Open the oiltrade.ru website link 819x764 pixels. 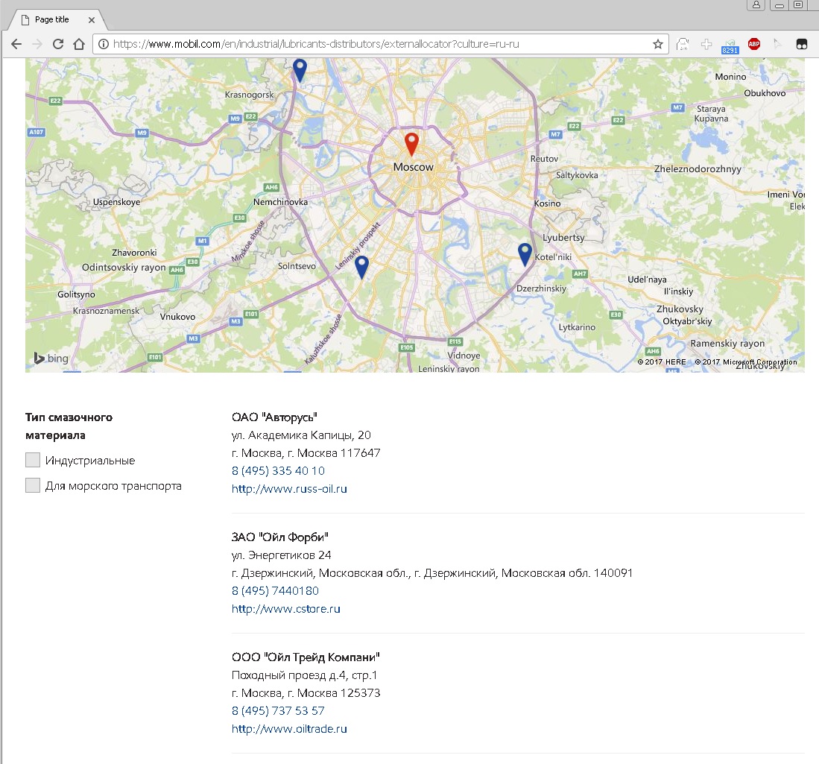click(289, 728)
